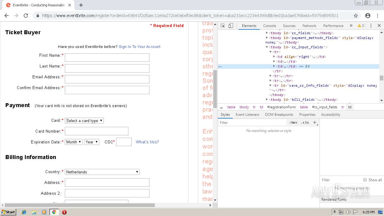The image size is (384, 216).
Task: Switch to the Performance tab
Action: coord(333,26)
